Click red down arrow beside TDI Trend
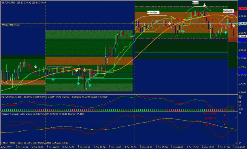The width and height of the screenshot is (247, 149). (224, 124)
